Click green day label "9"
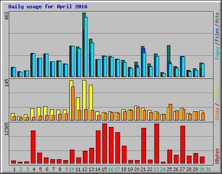Screen dimensions: 222x174 [x=66, y=169]
